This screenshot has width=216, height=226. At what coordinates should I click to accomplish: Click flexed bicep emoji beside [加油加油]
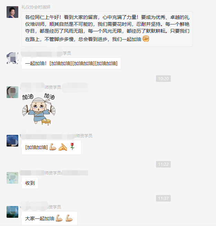tap(53, 147)
